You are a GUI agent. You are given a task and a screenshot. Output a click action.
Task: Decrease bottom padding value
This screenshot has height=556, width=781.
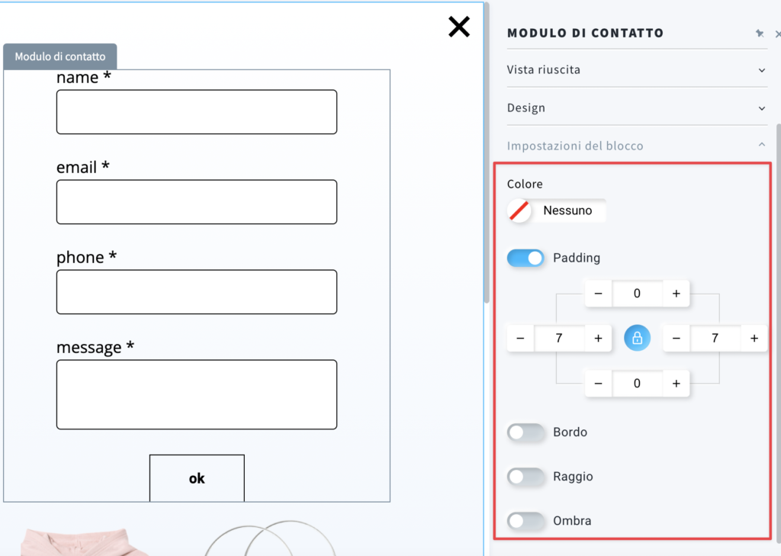[598, 384]
